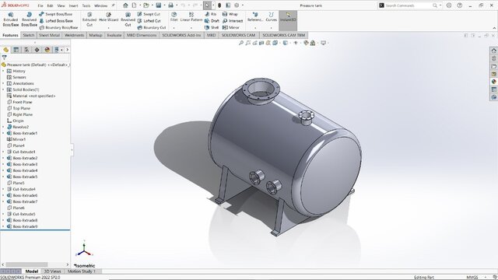Viewport: 498px width, 280px height.
Task: Switch to the Sketch tab
Action: pos(29,35)
